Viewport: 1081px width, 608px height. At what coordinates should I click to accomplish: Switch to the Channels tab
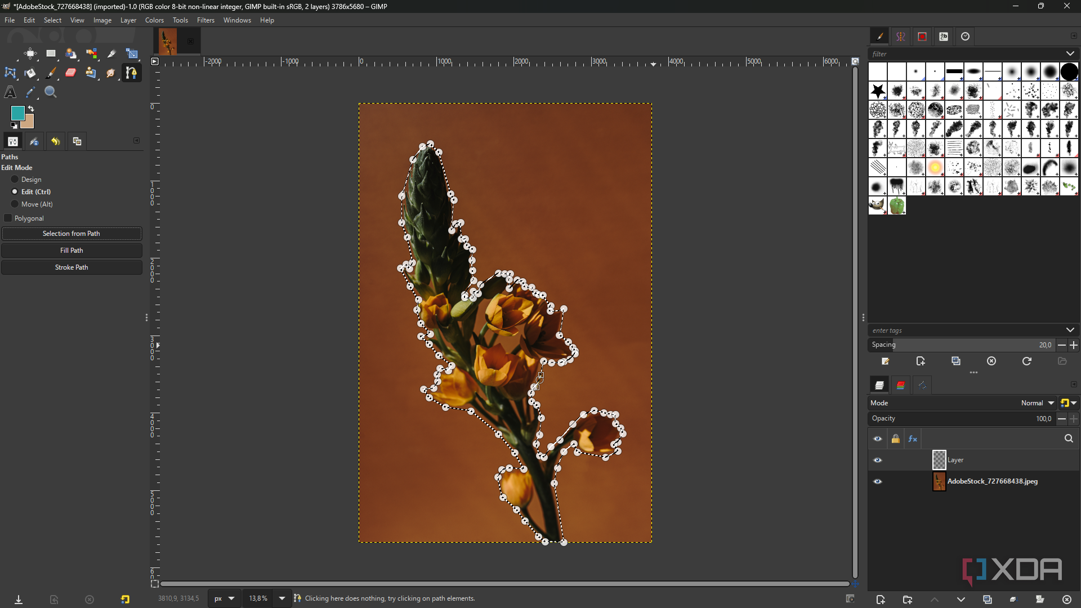901,385
